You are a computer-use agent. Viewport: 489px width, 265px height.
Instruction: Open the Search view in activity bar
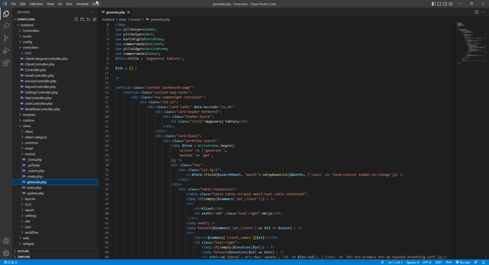pos(6,26)
